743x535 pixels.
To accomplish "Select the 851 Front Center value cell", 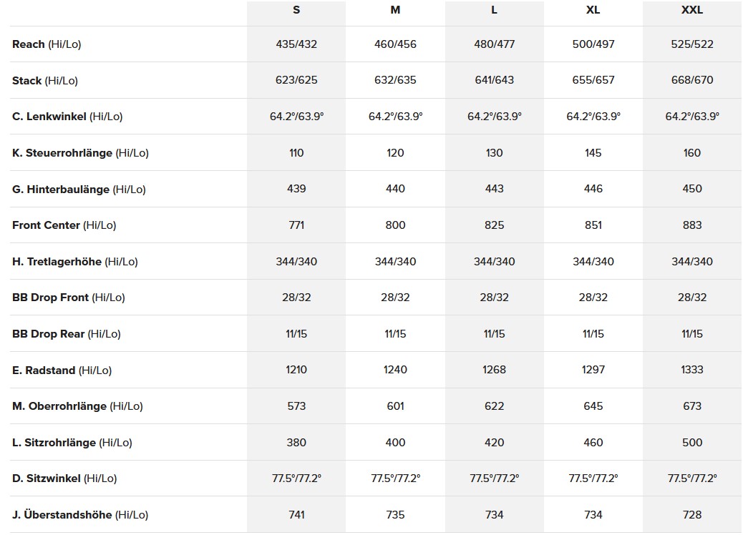I will tap(593, 225).
